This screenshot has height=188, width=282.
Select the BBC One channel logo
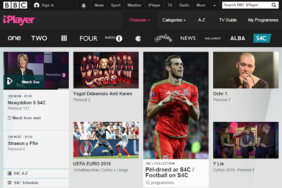pyautogui.click(x=14, y=38)
